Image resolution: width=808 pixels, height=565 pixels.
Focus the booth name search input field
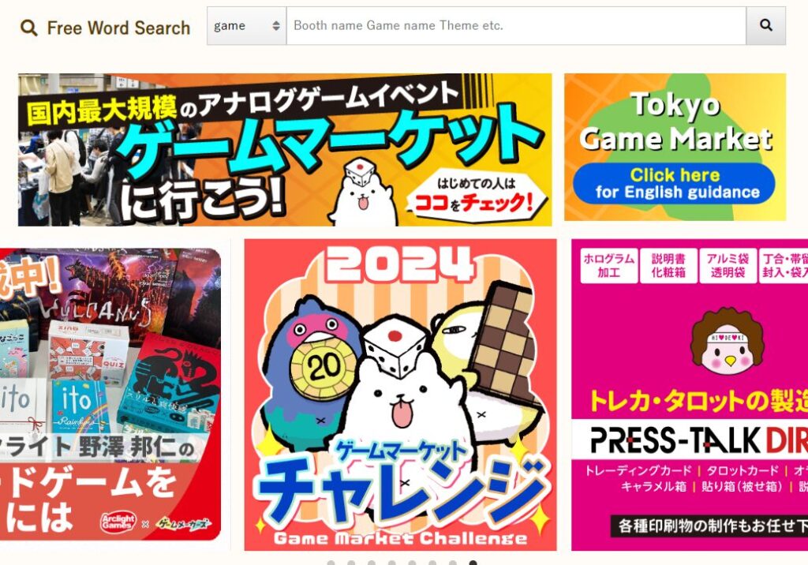516,26
